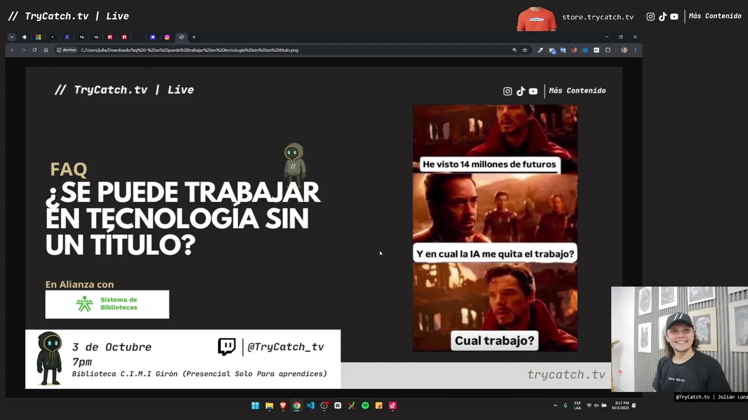748x420 pixels.
Task: Toggle the muted speaker volume icon
Action: (x=597, y=405)
